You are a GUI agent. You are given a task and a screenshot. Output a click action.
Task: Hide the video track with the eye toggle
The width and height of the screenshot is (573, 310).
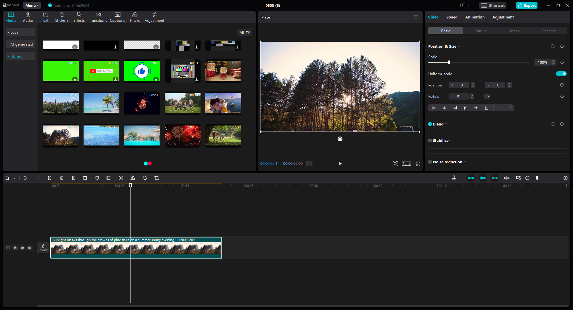[x=22, y=248]
